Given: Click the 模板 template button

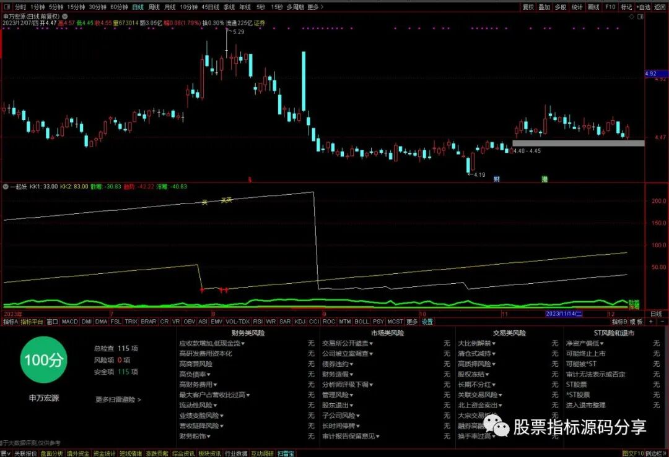Looking at the screenshot, I should [x=636, y=322].
